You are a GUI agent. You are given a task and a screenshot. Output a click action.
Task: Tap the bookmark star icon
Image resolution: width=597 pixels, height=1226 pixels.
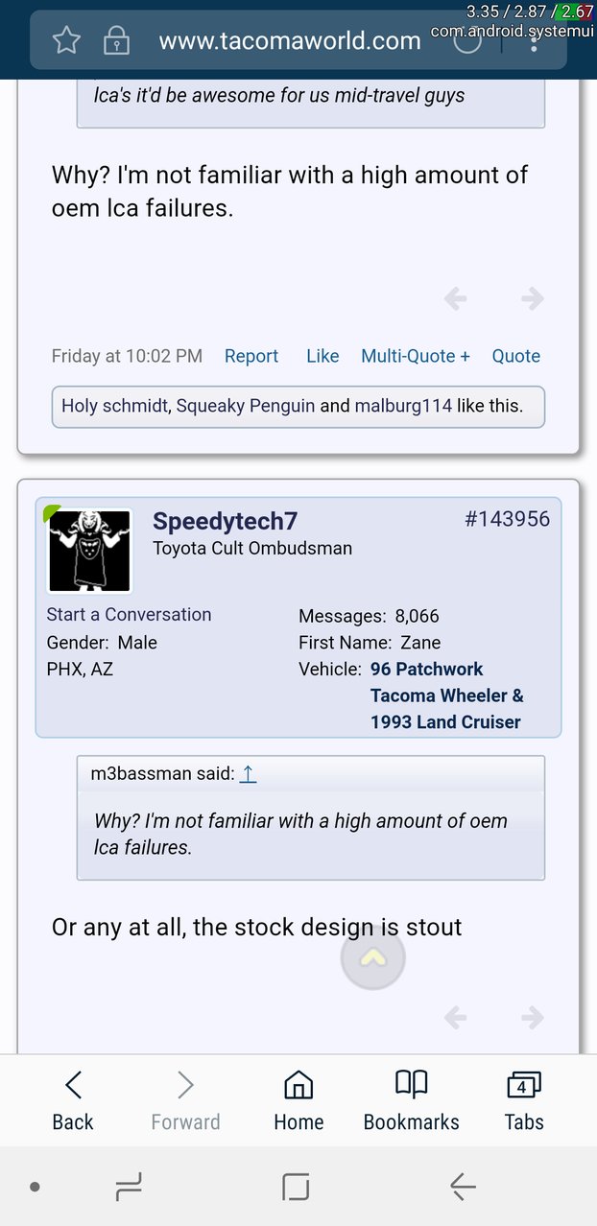pos(66,40)
